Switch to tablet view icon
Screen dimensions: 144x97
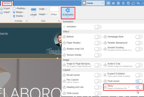point(118,3)
